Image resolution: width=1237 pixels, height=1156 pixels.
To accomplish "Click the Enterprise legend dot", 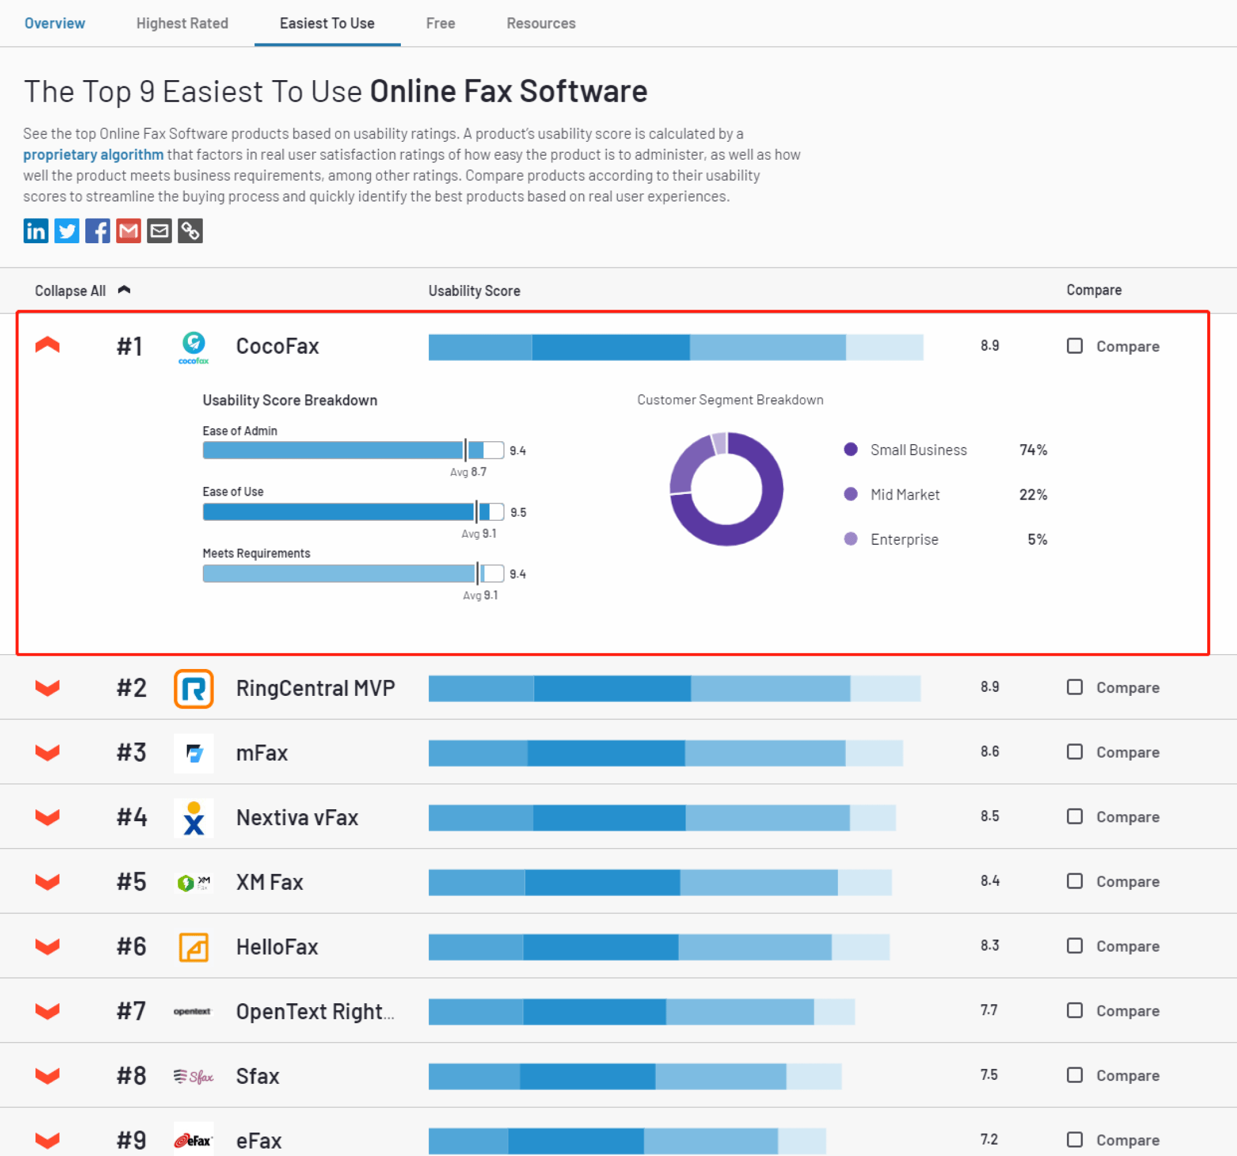I will 850,539.
